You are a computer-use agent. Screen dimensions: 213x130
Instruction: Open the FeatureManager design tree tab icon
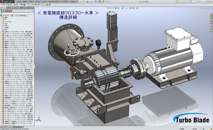(x=1, y=11)
